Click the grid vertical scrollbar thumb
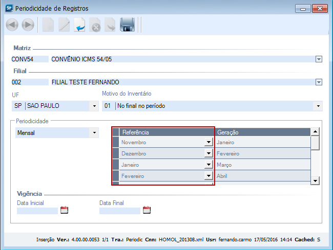 (315, 143)
